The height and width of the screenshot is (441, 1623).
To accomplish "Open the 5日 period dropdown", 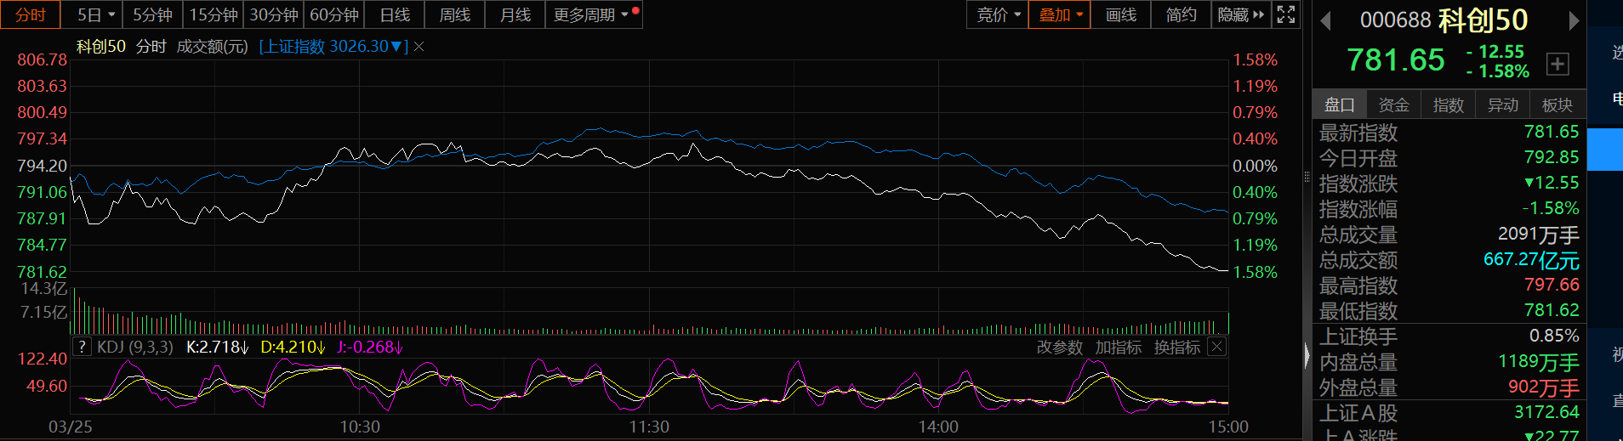I will [x=95, y=14].
